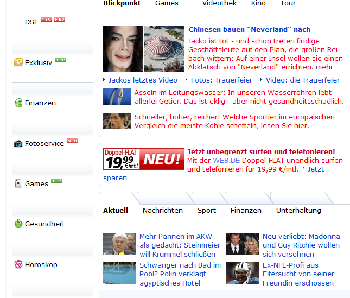Click the Doppel-FLAT 19,99 NEU banner

[x=144, y=159]
